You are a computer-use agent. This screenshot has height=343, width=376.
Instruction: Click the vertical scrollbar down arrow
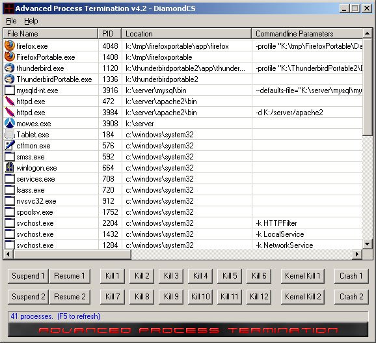click(367, 244)
